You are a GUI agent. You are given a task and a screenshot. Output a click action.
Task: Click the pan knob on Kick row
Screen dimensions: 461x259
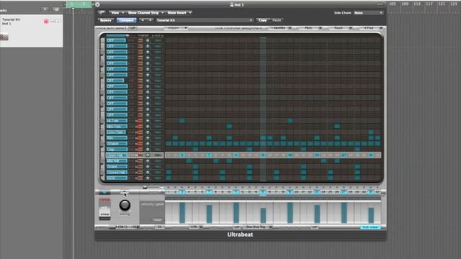coord(148,178)
